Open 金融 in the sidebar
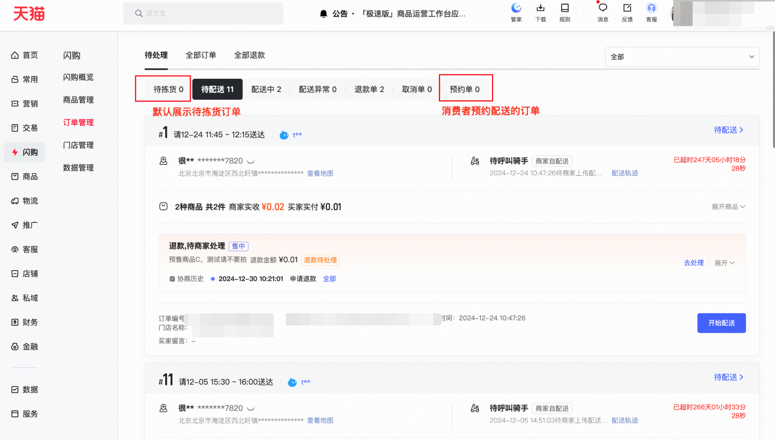 tap(25, 346)
